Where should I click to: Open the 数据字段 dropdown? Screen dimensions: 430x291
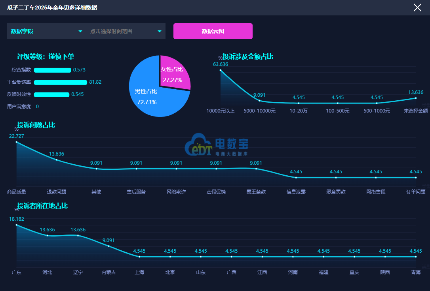tap(47, 31)
